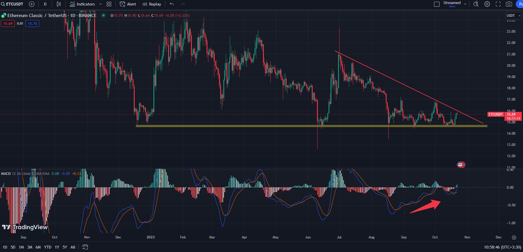
Task: Click the compare or add symbol plus icon
Action: [x=32, y=4]
